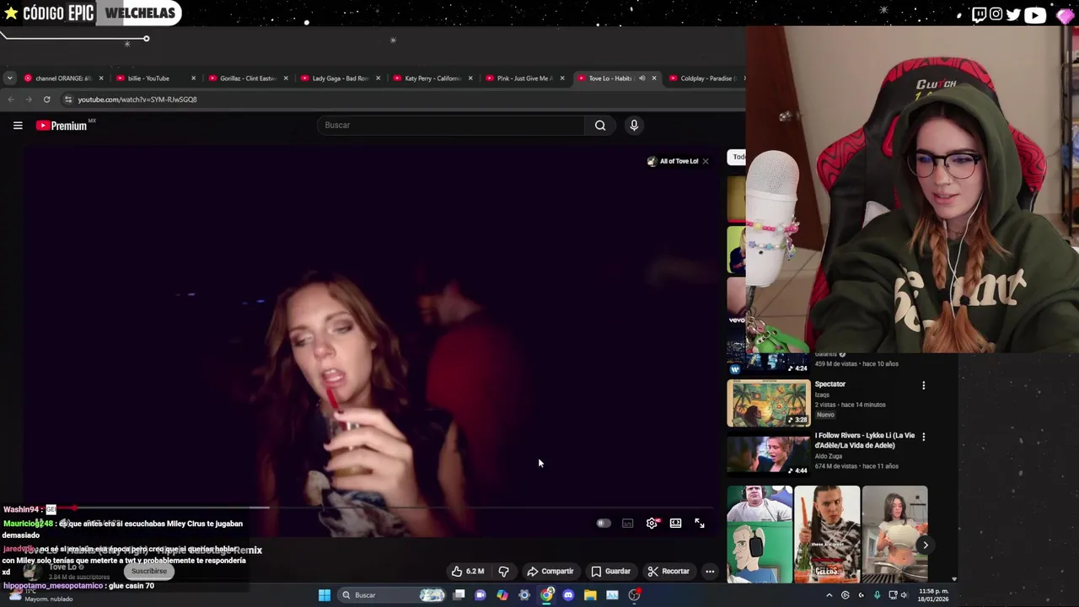
Task: Go back using the browser back arrow
Action: pyautogui.click(x=11, y=99)
